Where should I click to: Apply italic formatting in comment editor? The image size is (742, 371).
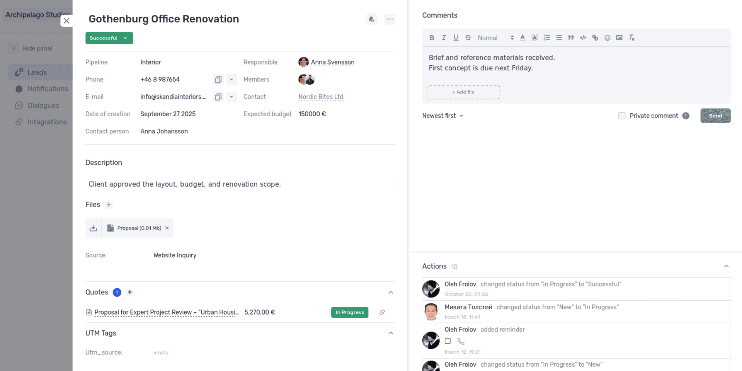tap(444, 37)
